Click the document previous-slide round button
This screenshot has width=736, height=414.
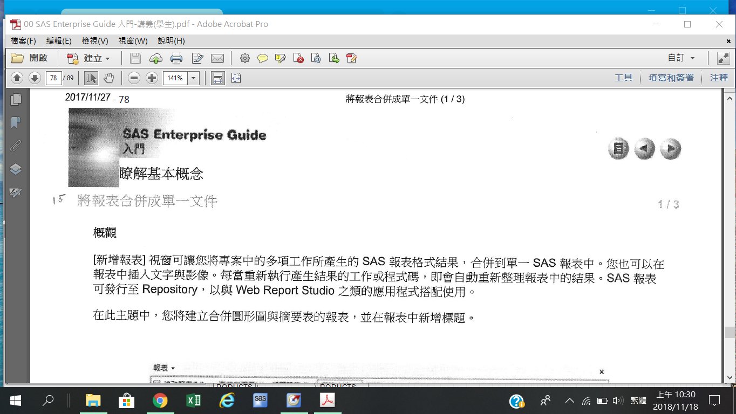pyautogui.click(x=644, y=148)
